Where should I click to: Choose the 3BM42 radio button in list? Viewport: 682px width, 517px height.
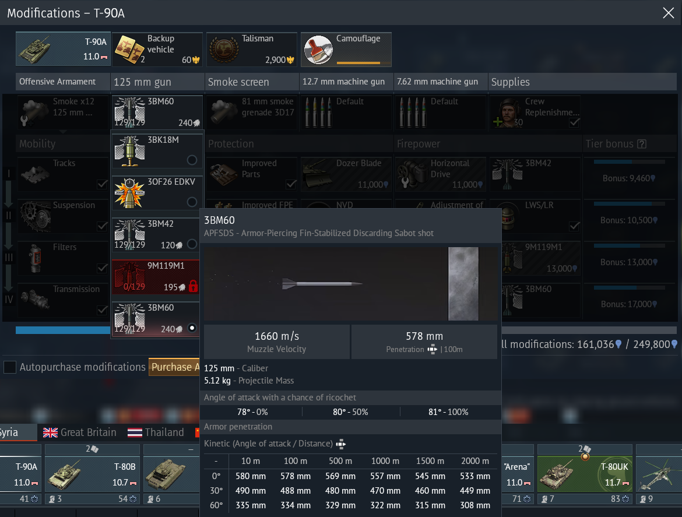192,244
